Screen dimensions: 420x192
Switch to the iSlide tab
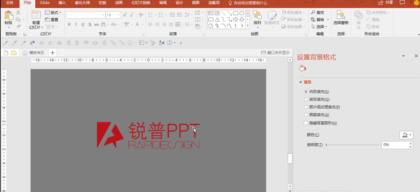click(x=44, y=3)
